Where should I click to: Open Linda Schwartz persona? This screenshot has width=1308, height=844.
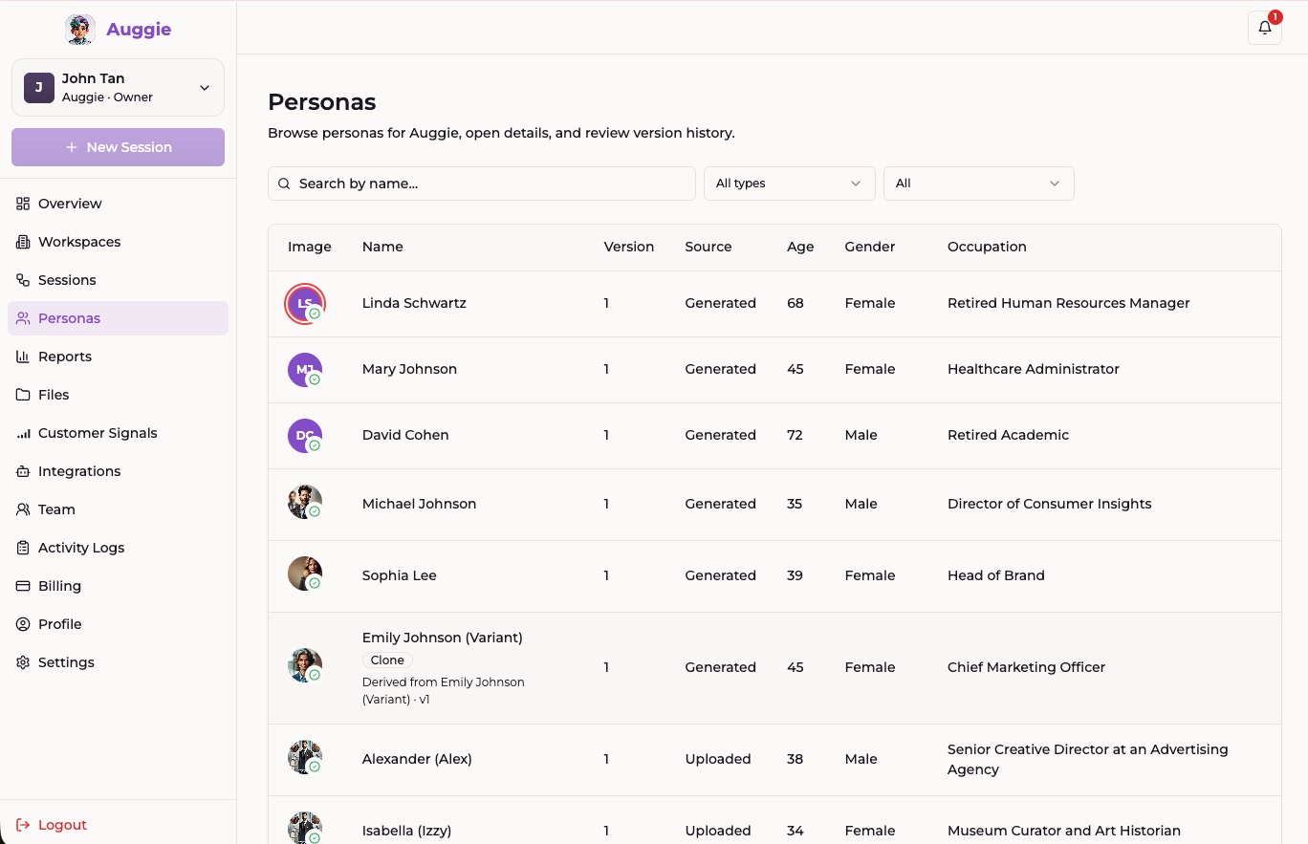414,303
